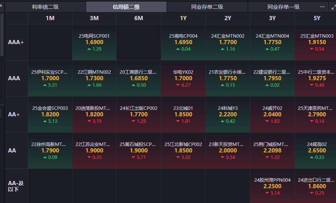
Task: Open the 24进出口行二级... bond cell
Action: pos(315,186)
